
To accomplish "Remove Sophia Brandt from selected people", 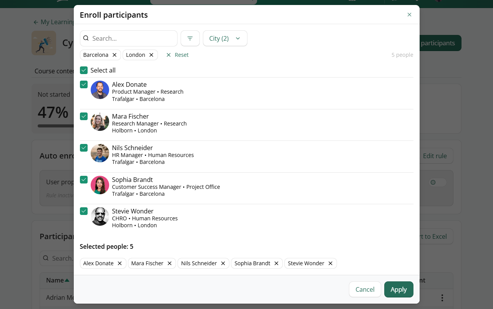I will [276, 263].
